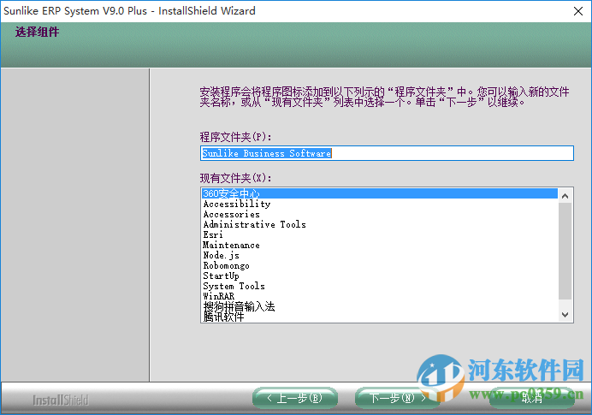Select 腾讯软件 folder entry
This screenshot has height=415, width=592.
[x=380, y=317]
